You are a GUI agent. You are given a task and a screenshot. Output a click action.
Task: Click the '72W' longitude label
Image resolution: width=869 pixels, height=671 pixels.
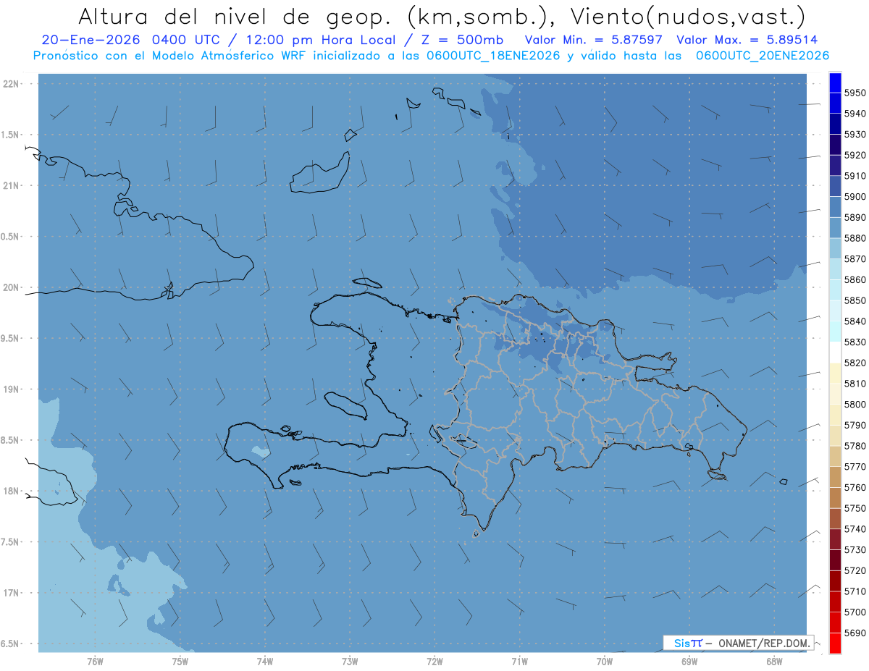click(434, 661)
